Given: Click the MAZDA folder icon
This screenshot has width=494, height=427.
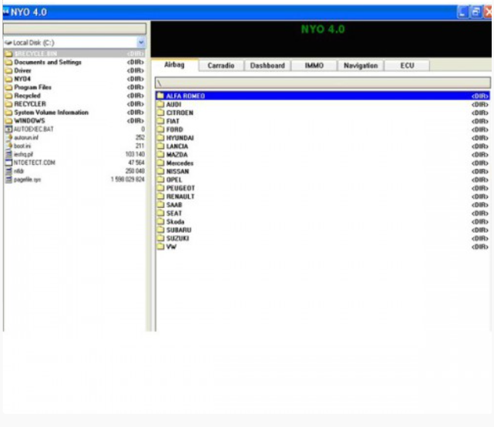Looking at the screenshot, I should click(x=160, y=154).
